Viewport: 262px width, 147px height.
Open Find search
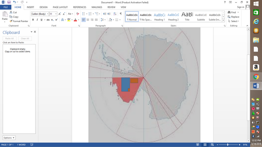[232, 12]
